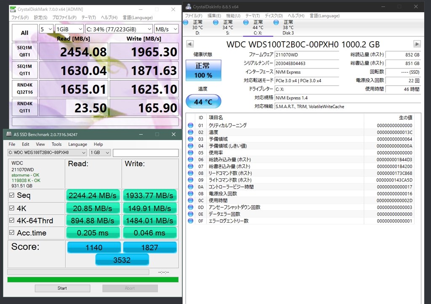Go to previous disk with left arrow

[x=190, y=44]
